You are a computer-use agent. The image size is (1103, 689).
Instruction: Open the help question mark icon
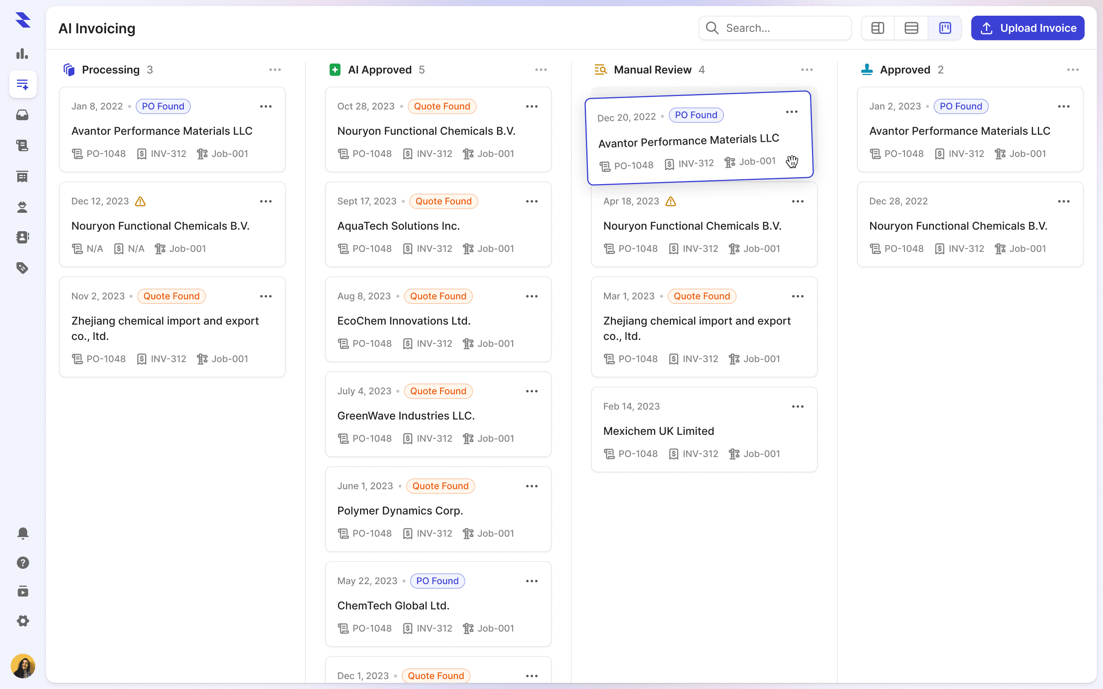pos(23,563)
